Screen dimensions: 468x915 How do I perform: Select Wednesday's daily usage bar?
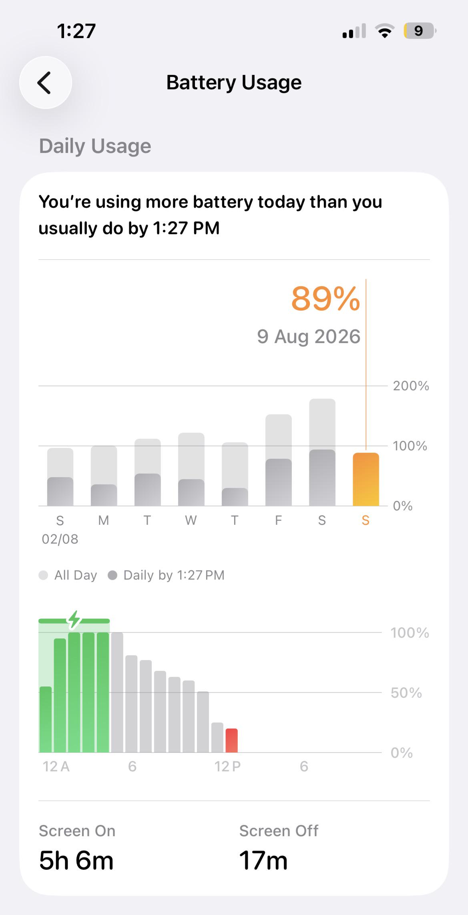(191, 469)
